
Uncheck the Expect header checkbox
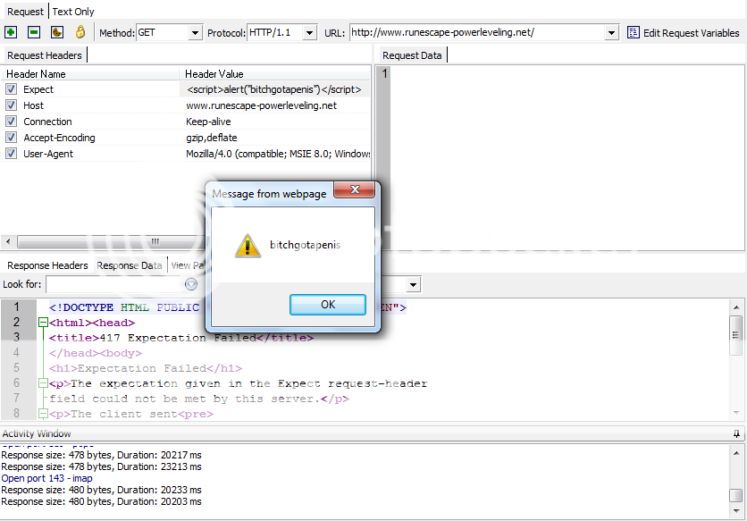coord(11,89)
